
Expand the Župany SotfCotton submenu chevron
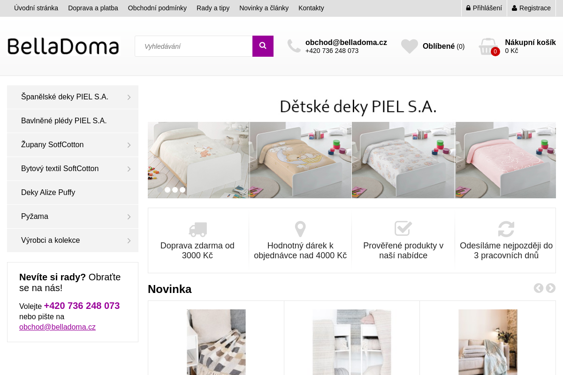coord(129,145)
